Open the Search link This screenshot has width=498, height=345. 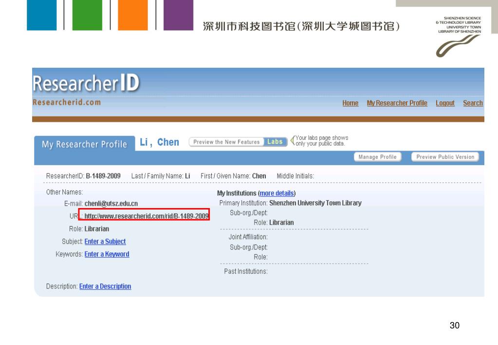(473, 103)
